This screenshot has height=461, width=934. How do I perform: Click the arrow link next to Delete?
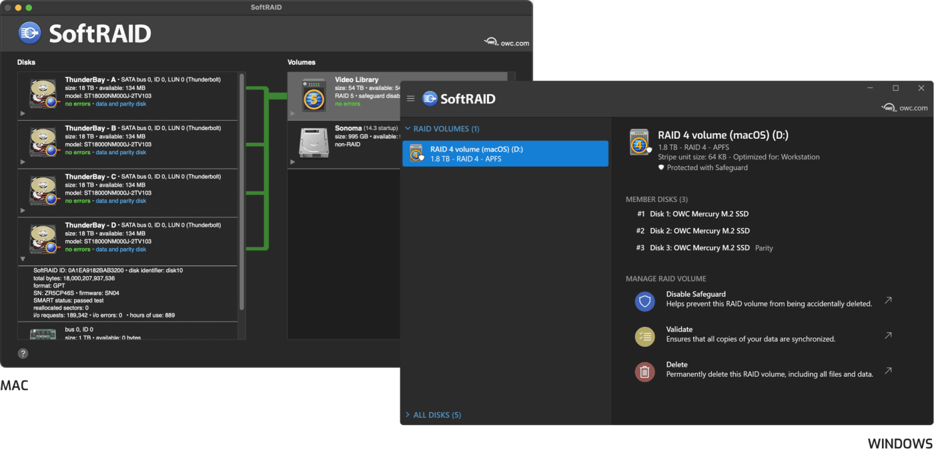887,370
